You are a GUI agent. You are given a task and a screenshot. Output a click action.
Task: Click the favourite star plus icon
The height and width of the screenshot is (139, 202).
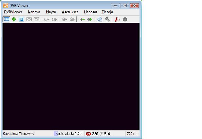click(72, 19)
